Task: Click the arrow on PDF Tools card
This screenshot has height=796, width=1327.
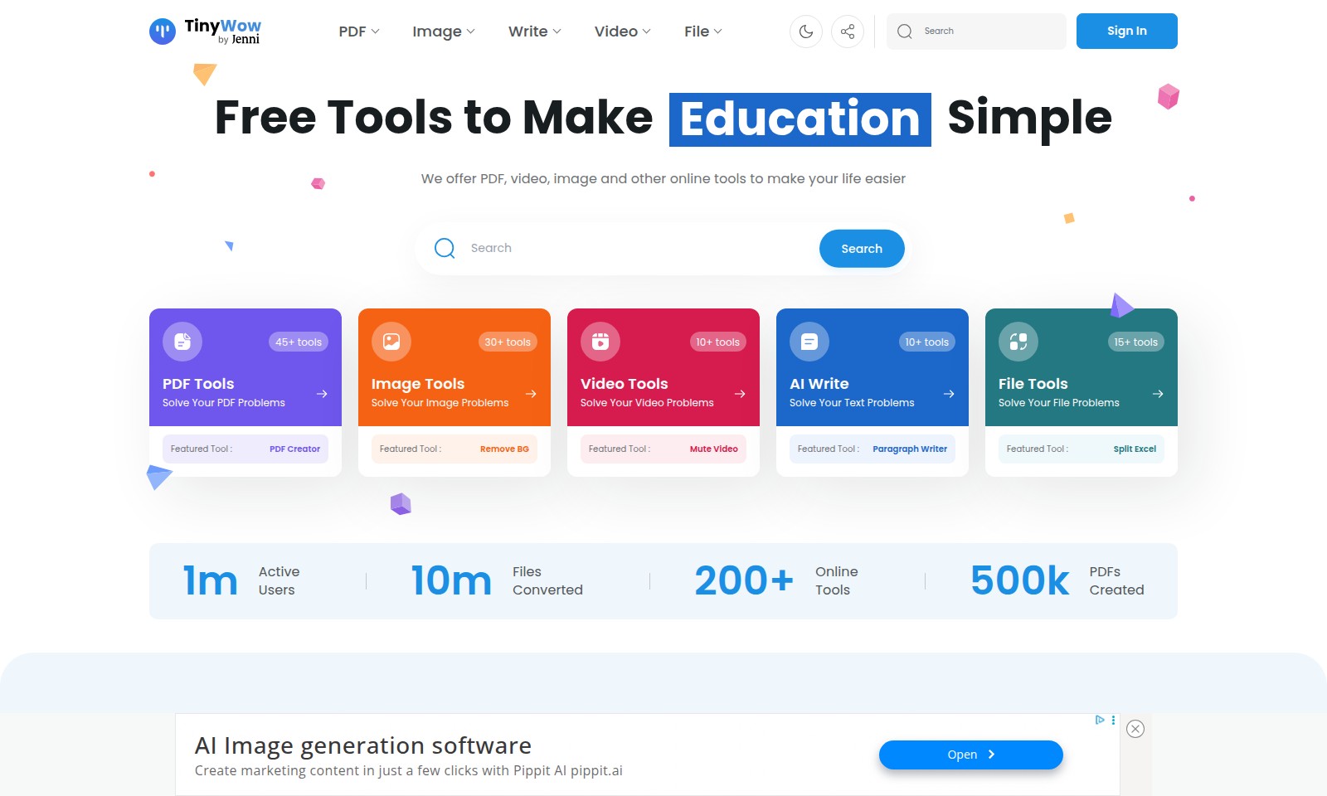Action: (322, 394)
